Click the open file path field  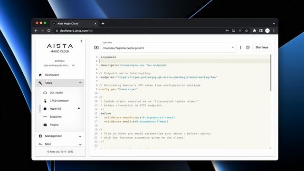[x=169, y=47]
